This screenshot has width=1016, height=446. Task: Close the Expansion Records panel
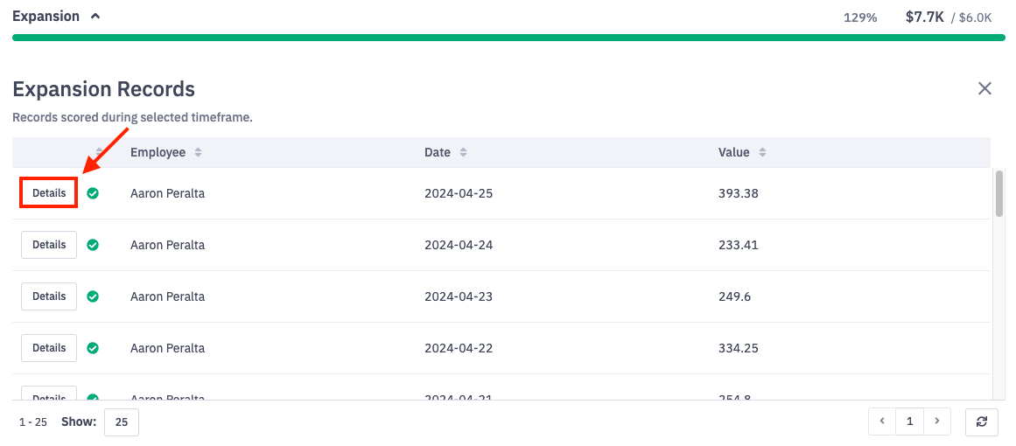point(984,88)
